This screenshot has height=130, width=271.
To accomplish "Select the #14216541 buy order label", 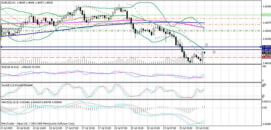I will 10,29.
